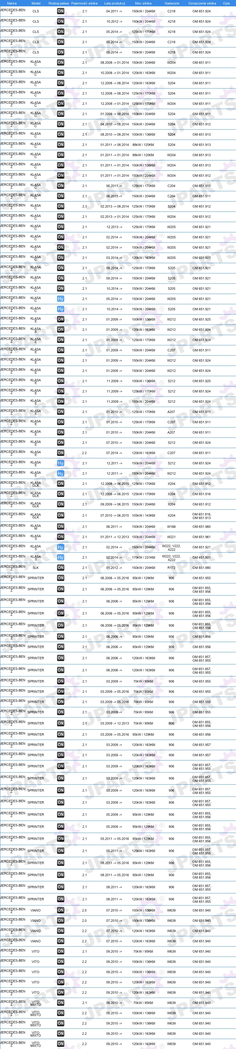Click the ON icon for Klasa S W221 row
The width and height of the screenshot is (236, 1049).
coord(61,537)
